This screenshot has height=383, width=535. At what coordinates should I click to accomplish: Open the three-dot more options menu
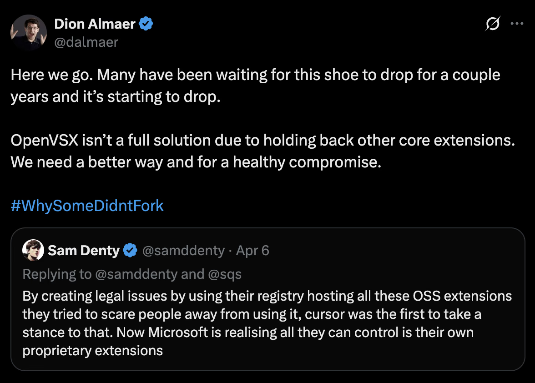(517, 24)
